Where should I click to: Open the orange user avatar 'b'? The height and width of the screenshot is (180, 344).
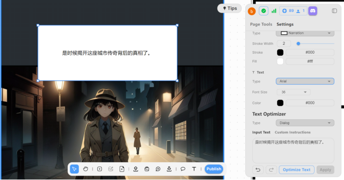(x=252, y=11)
